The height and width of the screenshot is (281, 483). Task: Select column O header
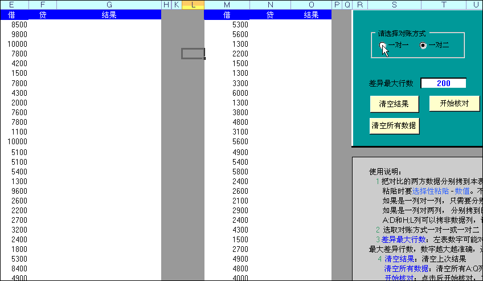point(311,5)
